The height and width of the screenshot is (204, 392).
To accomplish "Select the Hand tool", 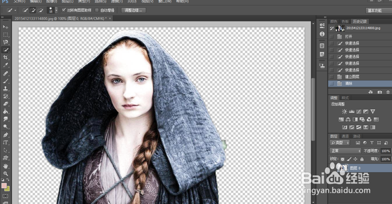I will click(x=5, y=166).
